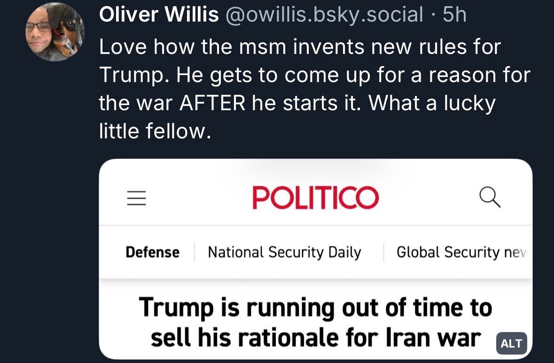Open the Trump Iran war headline
Screen dimensions: 554x363
tap(315, 323)
